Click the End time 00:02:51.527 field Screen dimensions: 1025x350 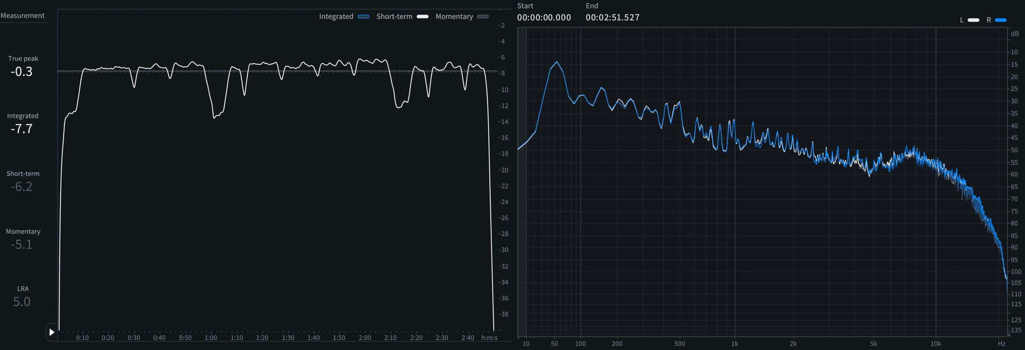612,17
